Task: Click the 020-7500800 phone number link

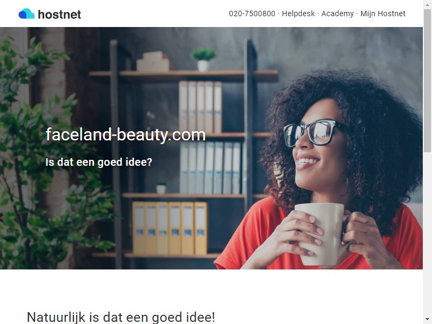Action: pos(252,13)
